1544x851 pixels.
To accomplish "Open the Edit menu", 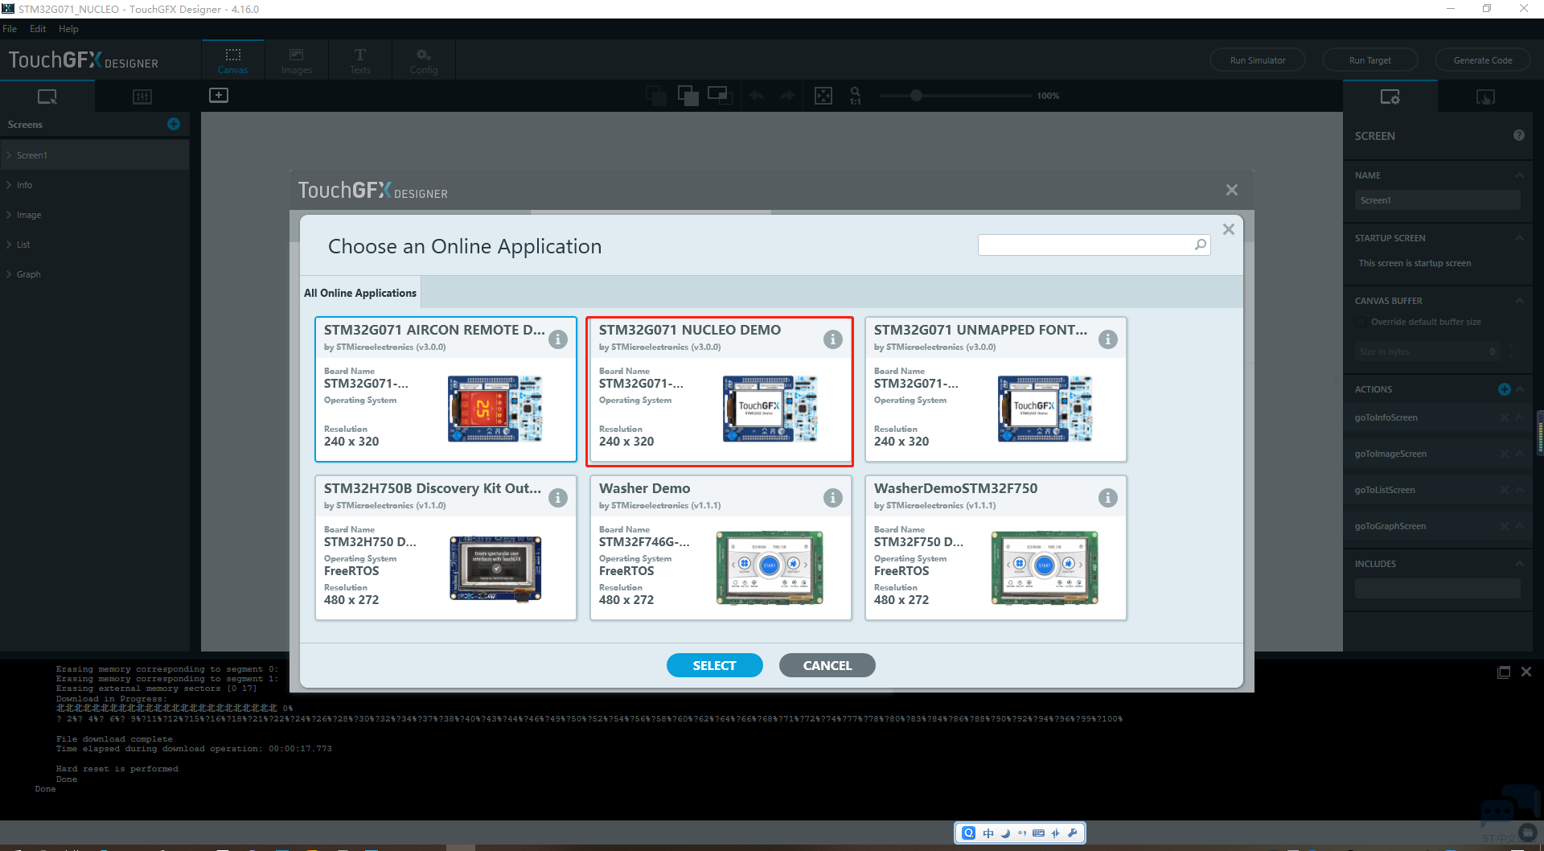I will pos(38,29).
